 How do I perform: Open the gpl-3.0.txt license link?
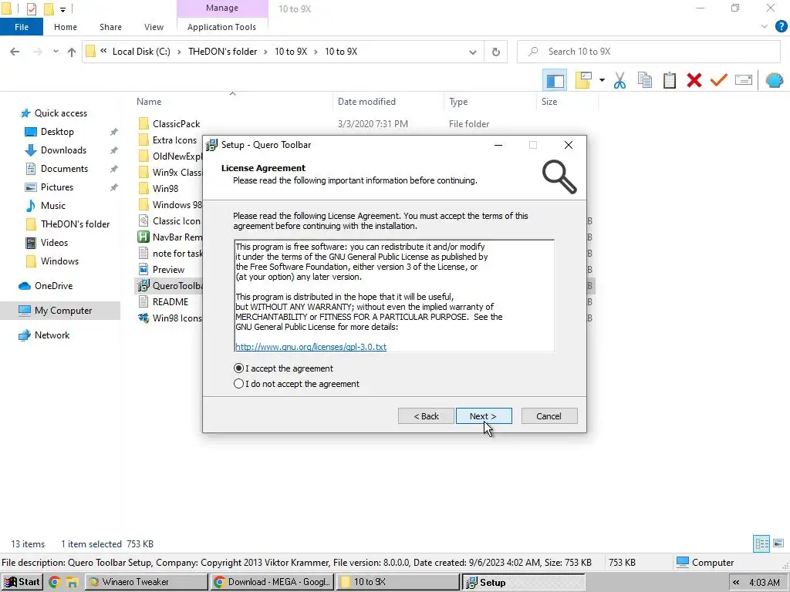coord(311,347)
